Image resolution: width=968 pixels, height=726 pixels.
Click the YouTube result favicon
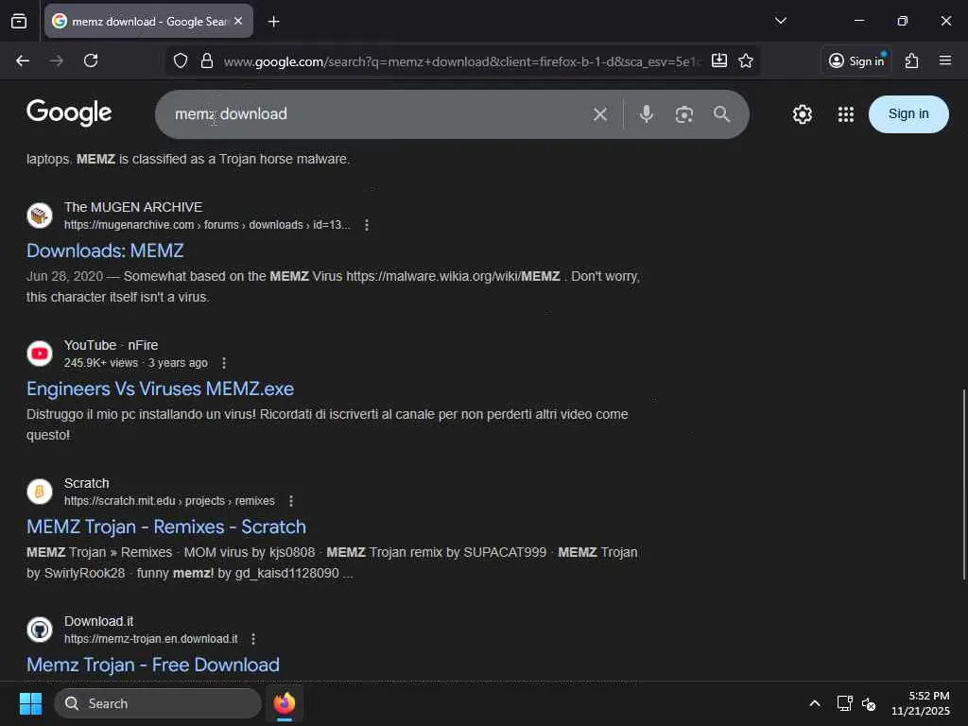(40, 354)
